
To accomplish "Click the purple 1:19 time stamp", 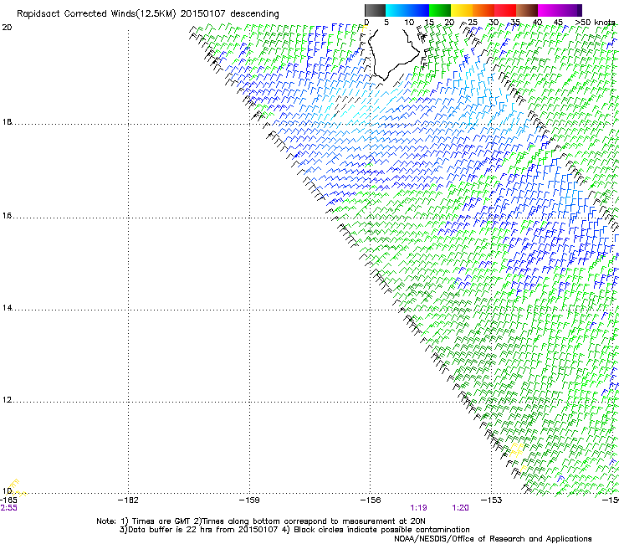I will [x=418, y=508].
